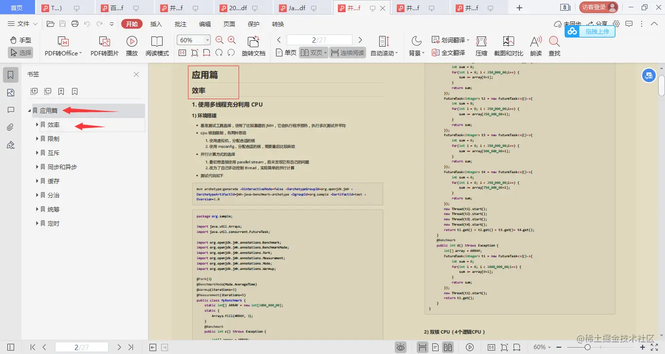Open the 批注 ribbon tab
Image resolution: width=665 pixels, height=354 pixels.
(x=181, y=24)
